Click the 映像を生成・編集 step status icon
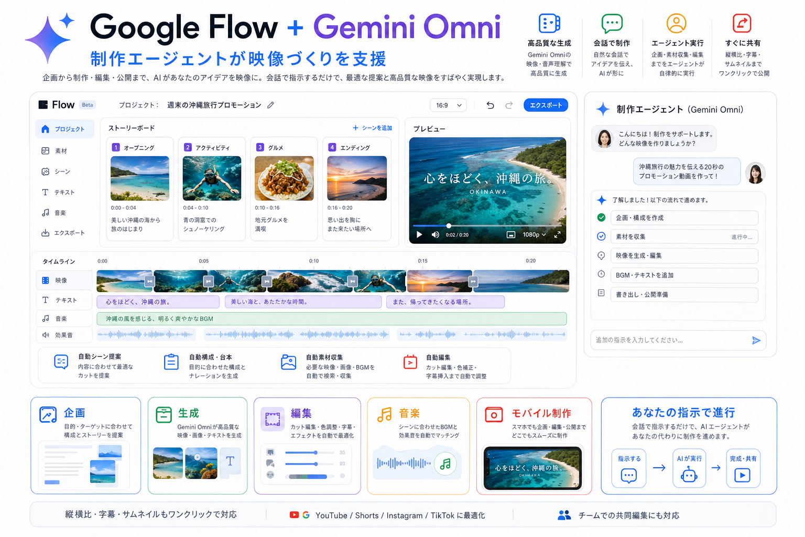Screen dimensions: 805x537 click(601, 255)
